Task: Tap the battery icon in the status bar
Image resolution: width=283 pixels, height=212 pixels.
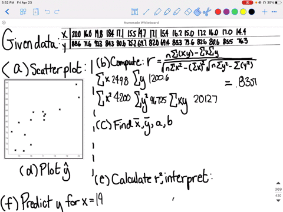Action: click(x=278, y=2)
